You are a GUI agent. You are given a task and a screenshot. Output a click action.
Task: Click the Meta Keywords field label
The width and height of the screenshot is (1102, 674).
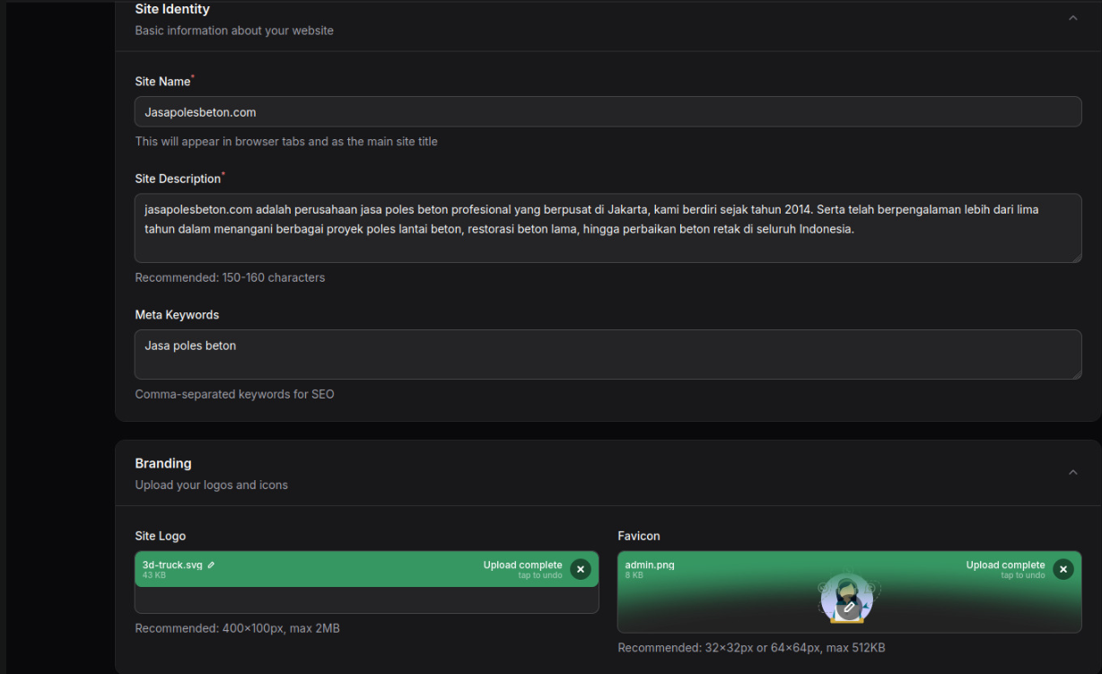click(177, 315)
